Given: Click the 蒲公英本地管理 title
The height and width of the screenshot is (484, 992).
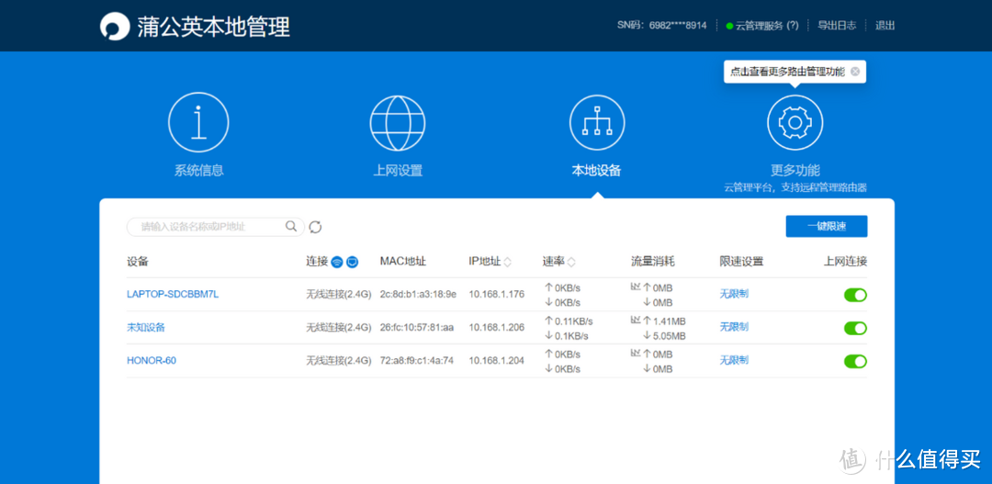Looking at the screenshot, I should 213,27.
